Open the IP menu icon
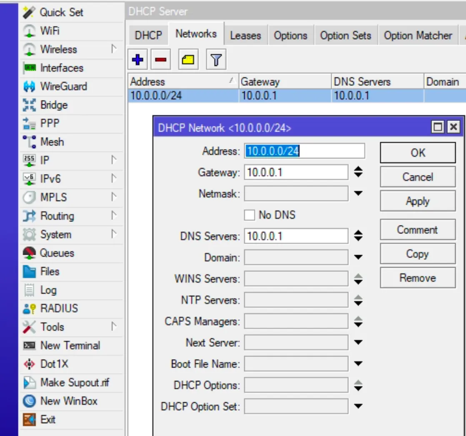 pyautogui.click(x=30, y=160)
